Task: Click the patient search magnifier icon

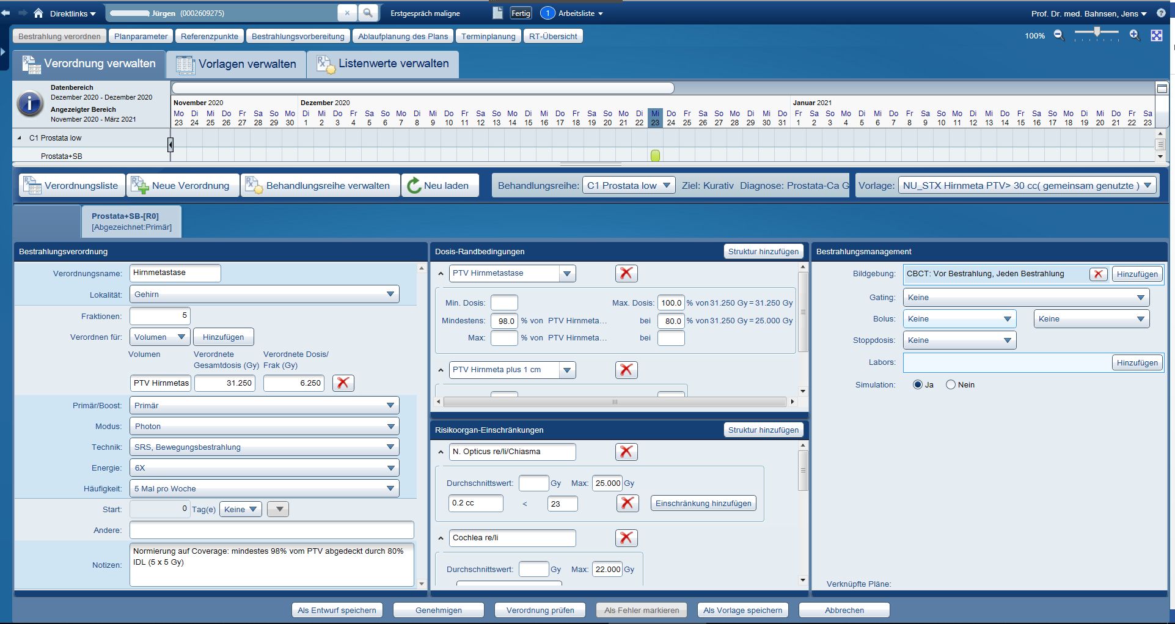Action: pos(367,13)
